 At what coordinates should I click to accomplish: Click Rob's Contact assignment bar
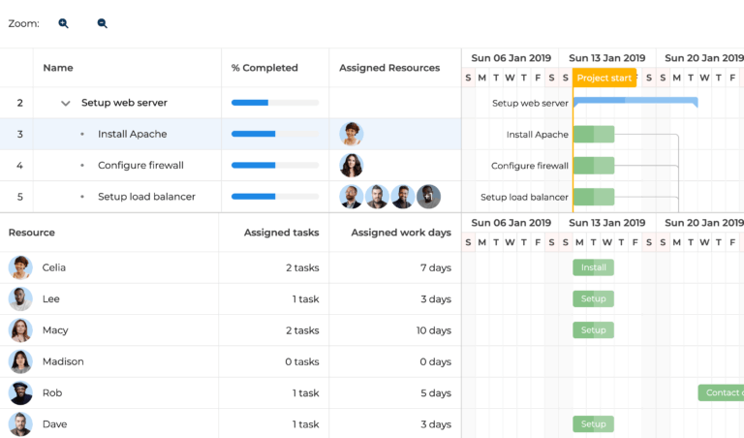click(x=721, y=392)
